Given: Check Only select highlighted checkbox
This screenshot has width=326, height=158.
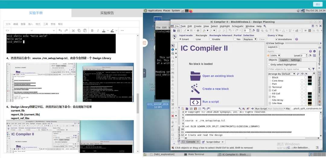Looking at the screenshot, I should [269, 65].
